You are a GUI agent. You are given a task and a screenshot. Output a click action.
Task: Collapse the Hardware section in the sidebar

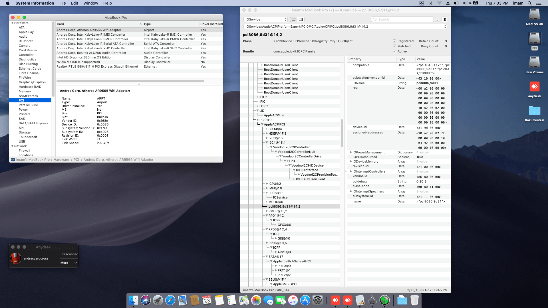pos(12,23)
